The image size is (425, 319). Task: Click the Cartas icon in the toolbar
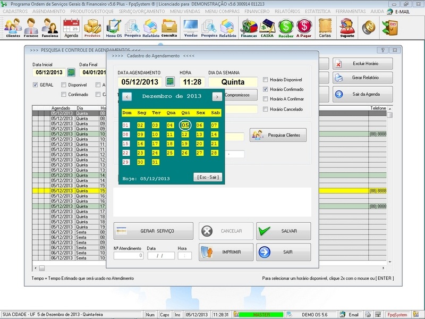324,26
